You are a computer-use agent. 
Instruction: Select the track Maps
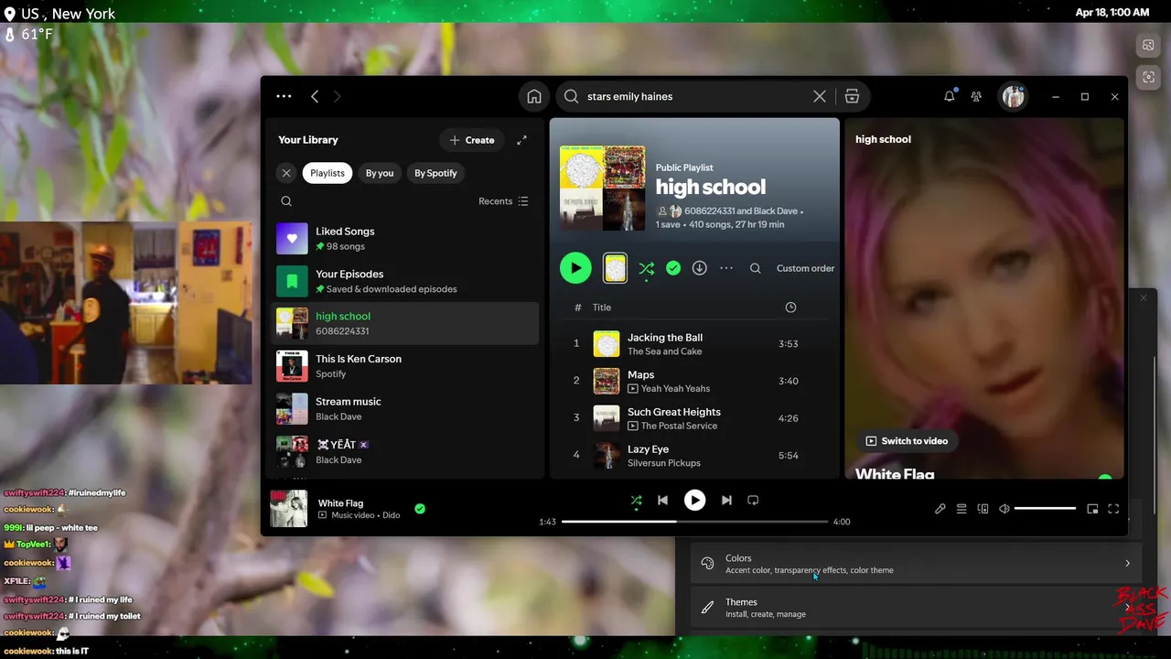(640, 374)
